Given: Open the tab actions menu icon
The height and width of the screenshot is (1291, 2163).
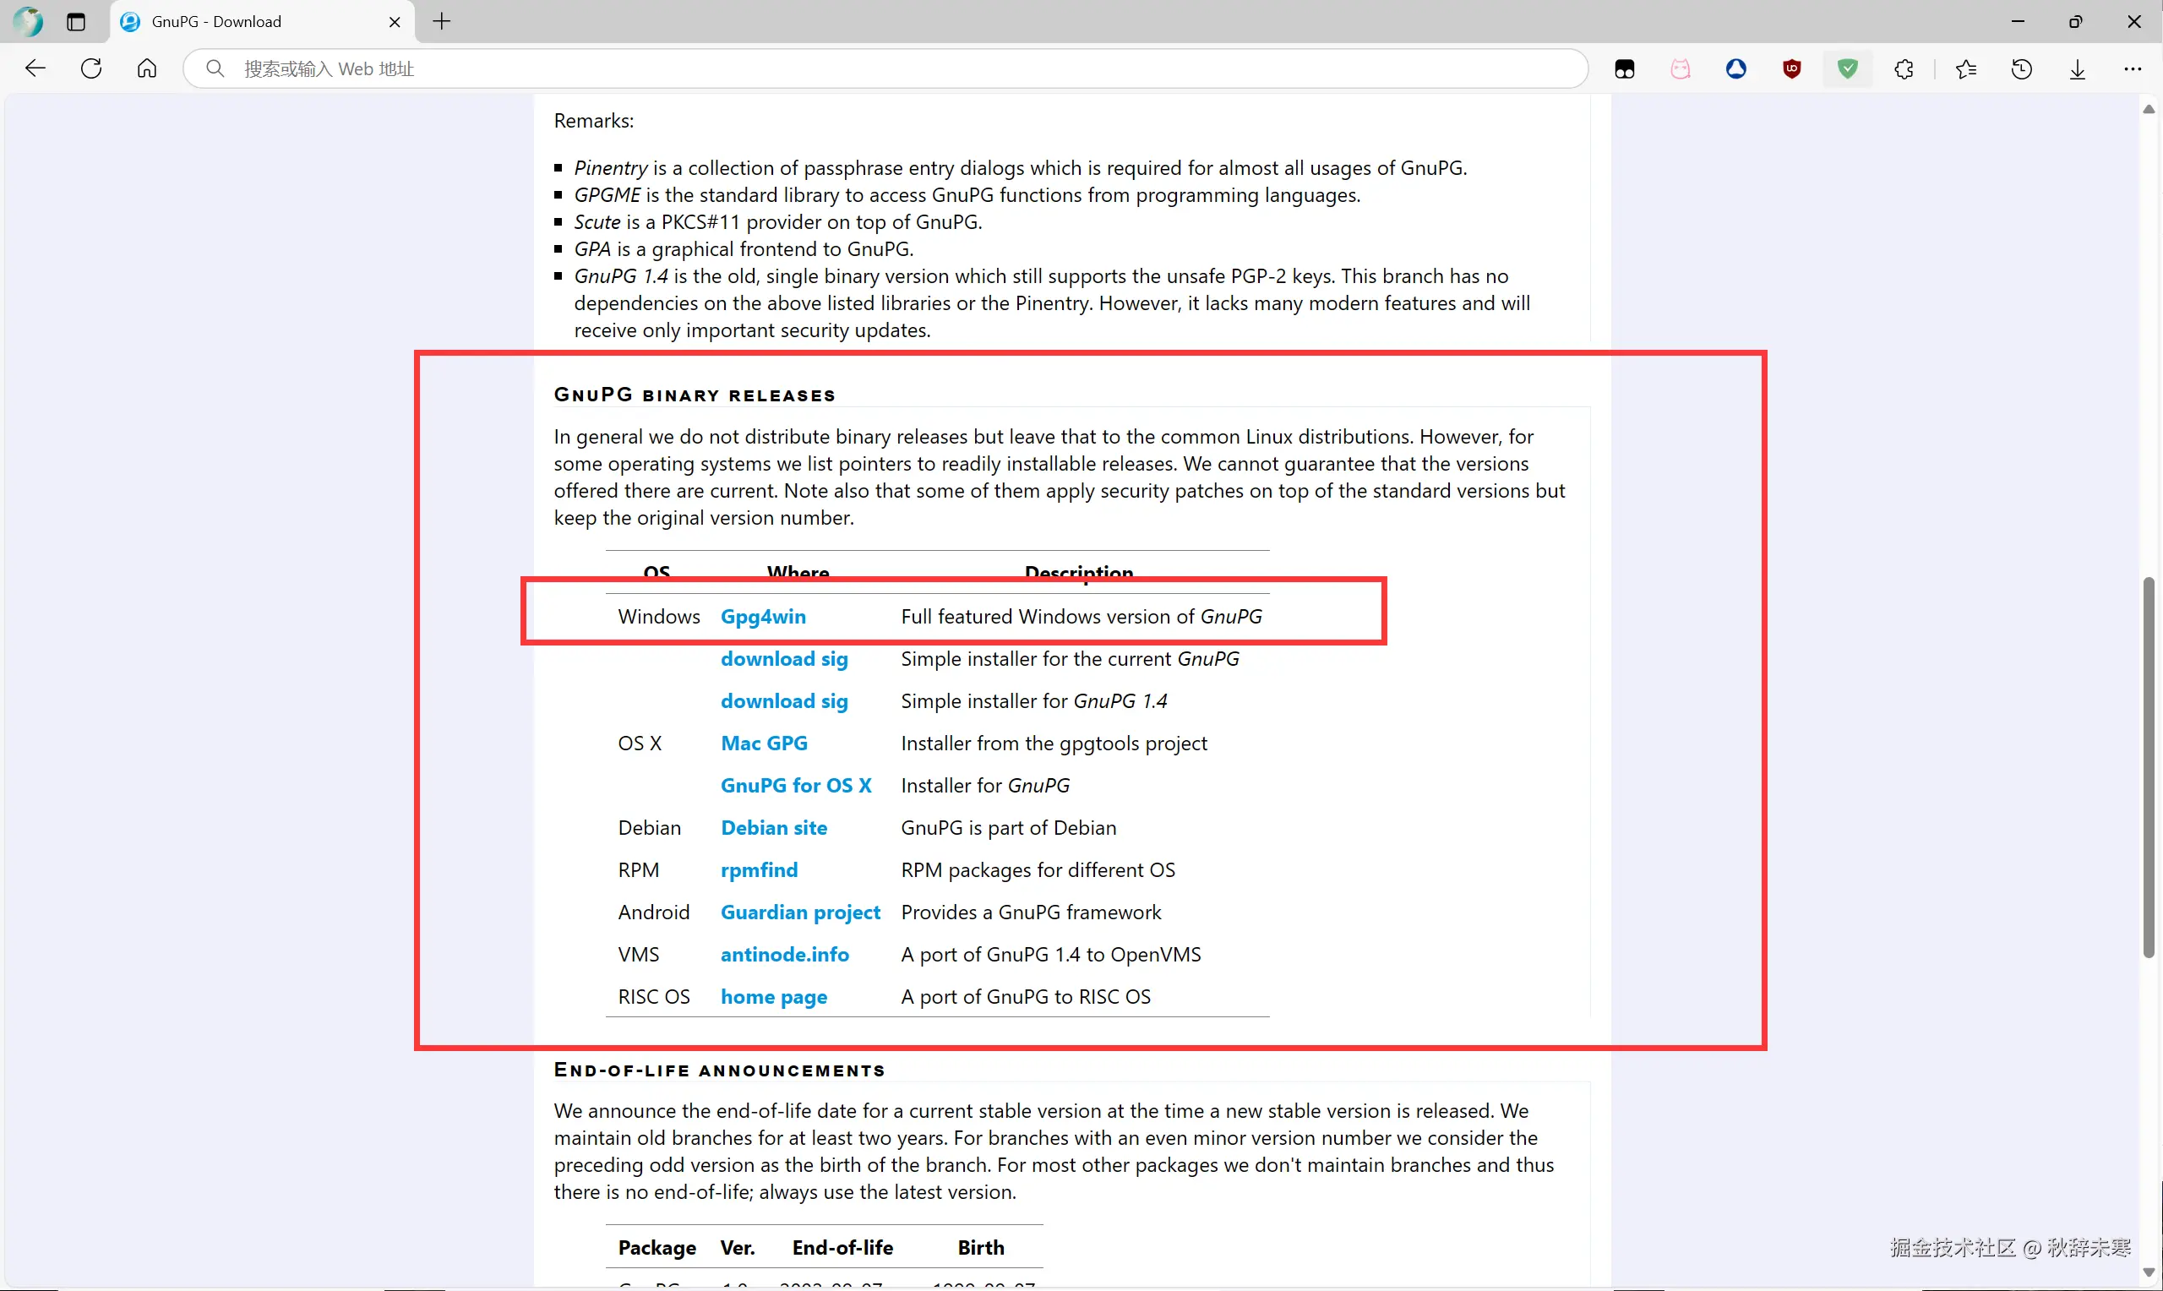Looking at the screenshot, I should pyautogui.click(x=76, y=22).
